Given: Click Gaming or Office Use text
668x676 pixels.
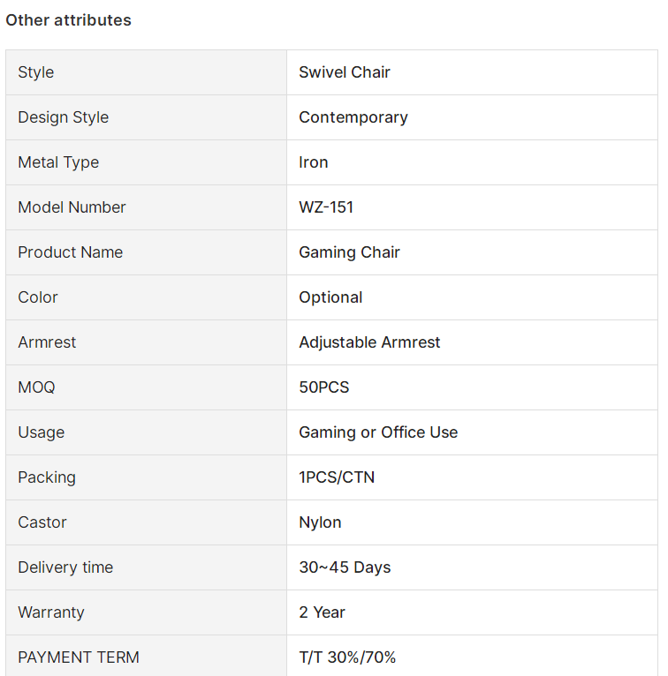Looking at the screenshot, I should click(378, 432).
